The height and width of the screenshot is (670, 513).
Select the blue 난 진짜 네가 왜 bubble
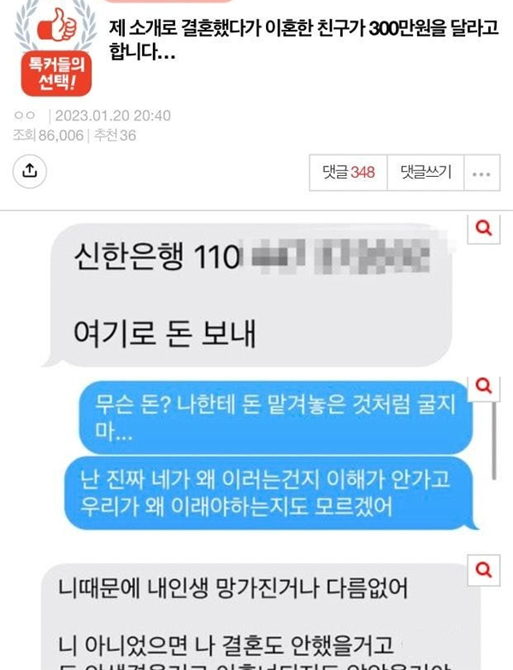click(270, 493)
